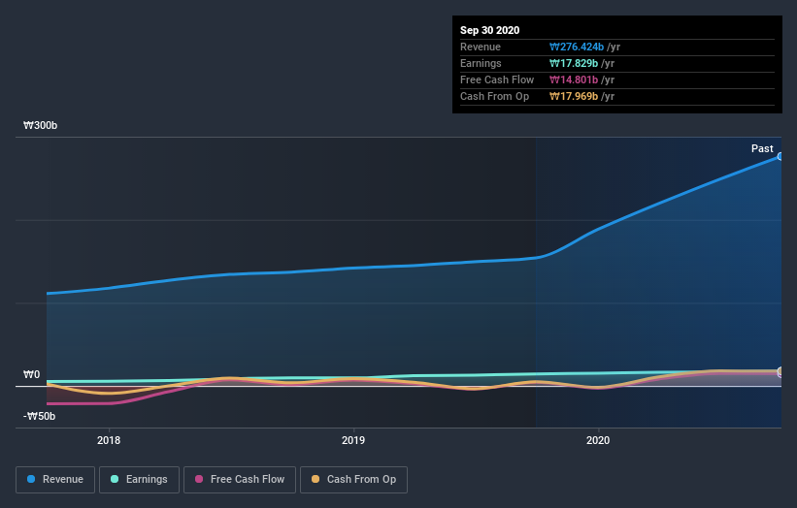Toggle the Free Cash Flow legend button
This screenshot has width=797, height=508.
pyautogui.click(x=240, y=480)
